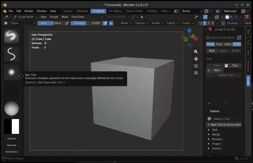The image size is (253, 163).
Task: Open the Face Sets header menu
Action: pyautogui.click(x=78, y=17)
